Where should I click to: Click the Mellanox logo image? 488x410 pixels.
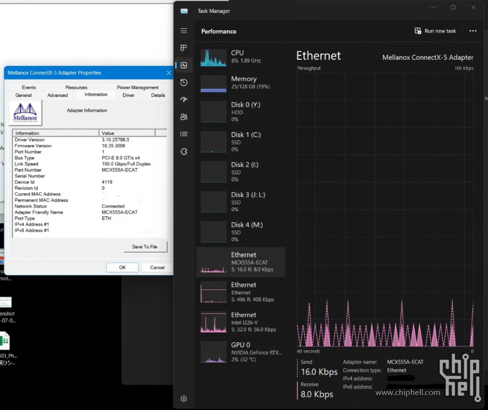coord(25,113)
